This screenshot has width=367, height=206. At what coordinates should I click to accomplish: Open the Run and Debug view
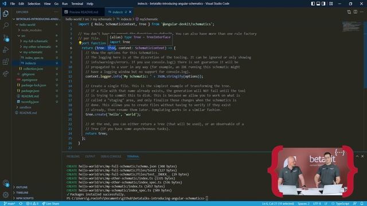pos(6,50)
